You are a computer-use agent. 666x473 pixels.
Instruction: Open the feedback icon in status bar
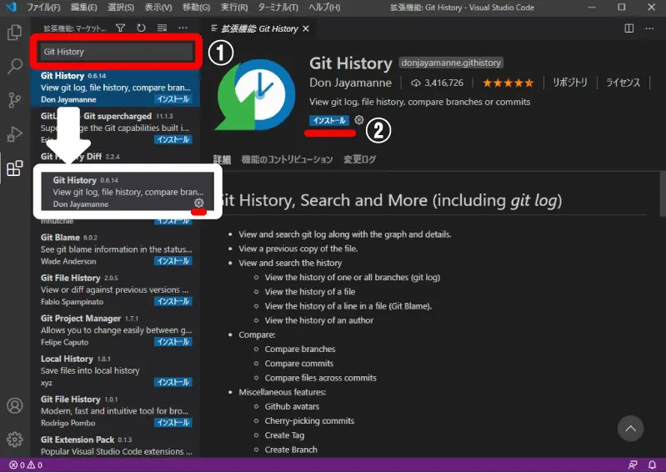[633, 465]
